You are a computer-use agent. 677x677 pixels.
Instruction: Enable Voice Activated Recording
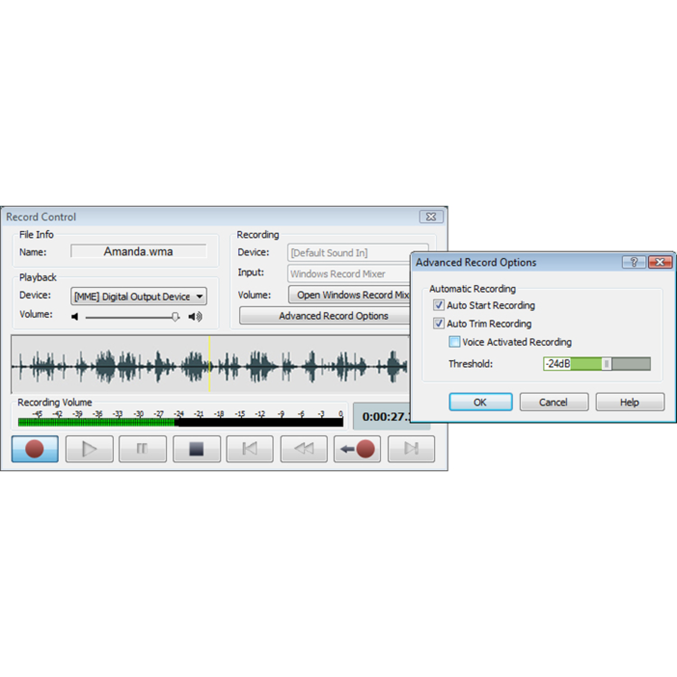tap(454, 342)
